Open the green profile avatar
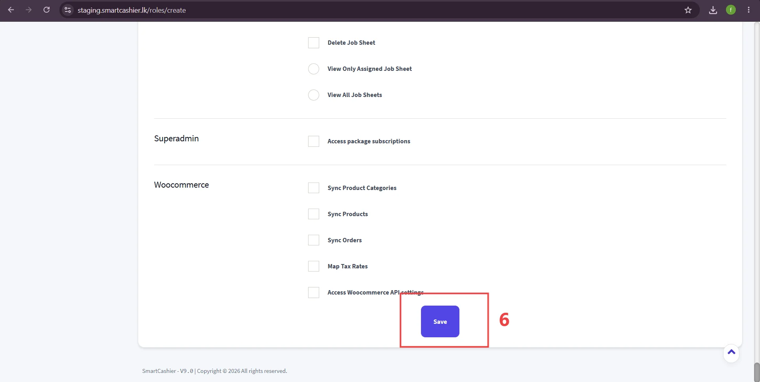Image resolution: width=760 pixels, height=382 pixels. [731, 10]
